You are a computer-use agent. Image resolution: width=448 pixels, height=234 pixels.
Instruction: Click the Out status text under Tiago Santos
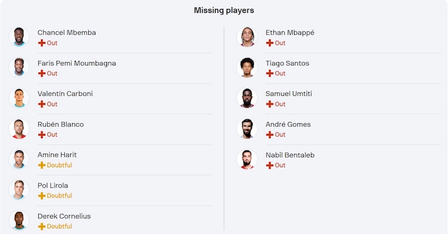280,74
